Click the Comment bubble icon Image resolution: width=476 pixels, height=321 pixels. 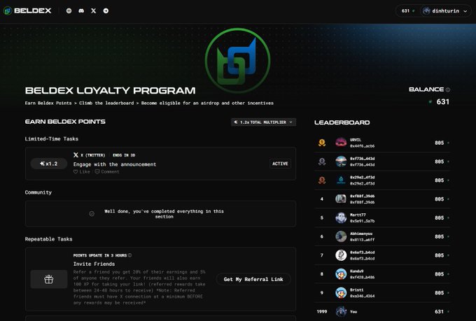[x=97, y=172]
